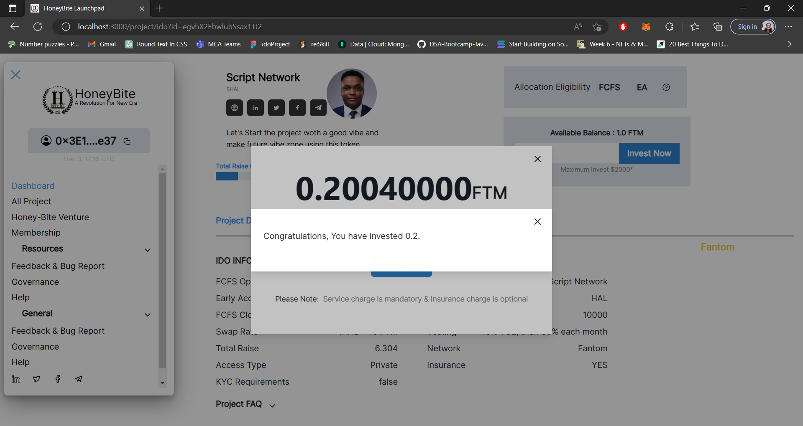The height and width of the screenshot is (426, 803).
Task: Click the Allocation Eligibility help icon
Action: tap(666, 87)
